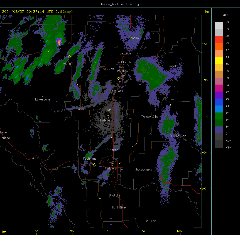Click the Lacombe city label

click(125, 53)
